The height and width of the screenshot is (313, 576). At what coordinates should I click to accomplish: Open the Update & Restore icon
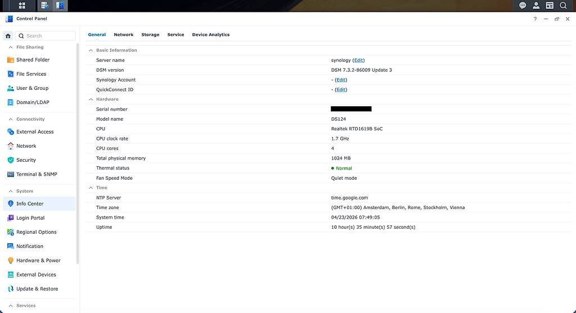click(11, 289)
